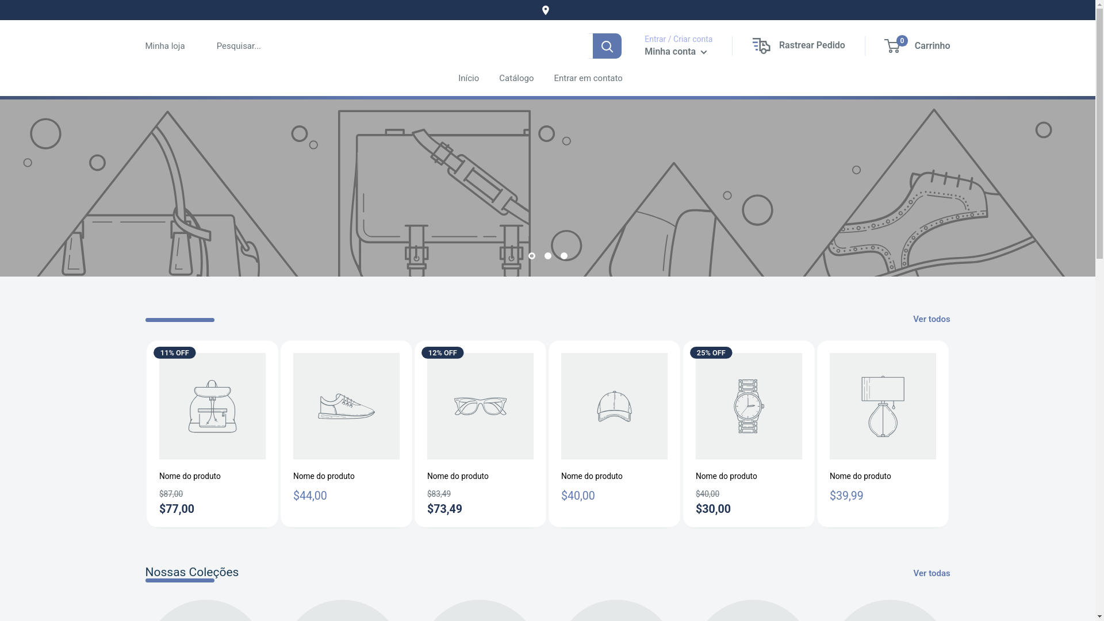This screenshot has height=621, width=1104.
Task: Click the 25% OFF badge
Action: [711, 352]
